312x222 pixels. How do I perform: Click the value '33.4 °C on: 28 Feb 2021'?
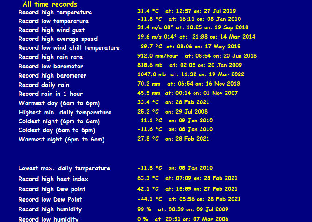click(x=173, y=102)
